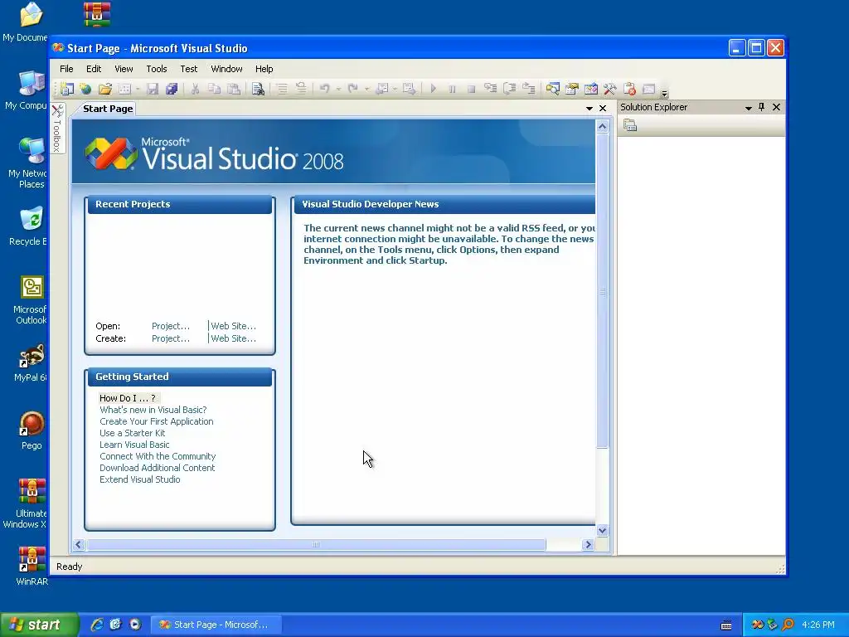Click the Step Out toolbar icon

coord(528,88)
